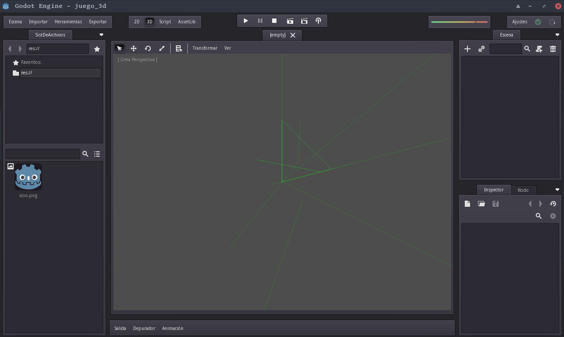This screenshot has height=337, width=564.
Task: Open the Importar menu
Action: coord(38,22)
